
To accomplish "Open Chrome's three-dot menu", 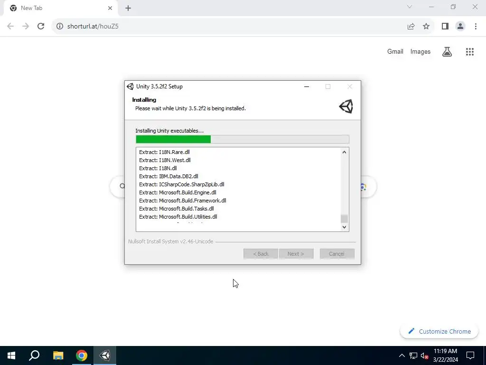I will coord(476,27).
